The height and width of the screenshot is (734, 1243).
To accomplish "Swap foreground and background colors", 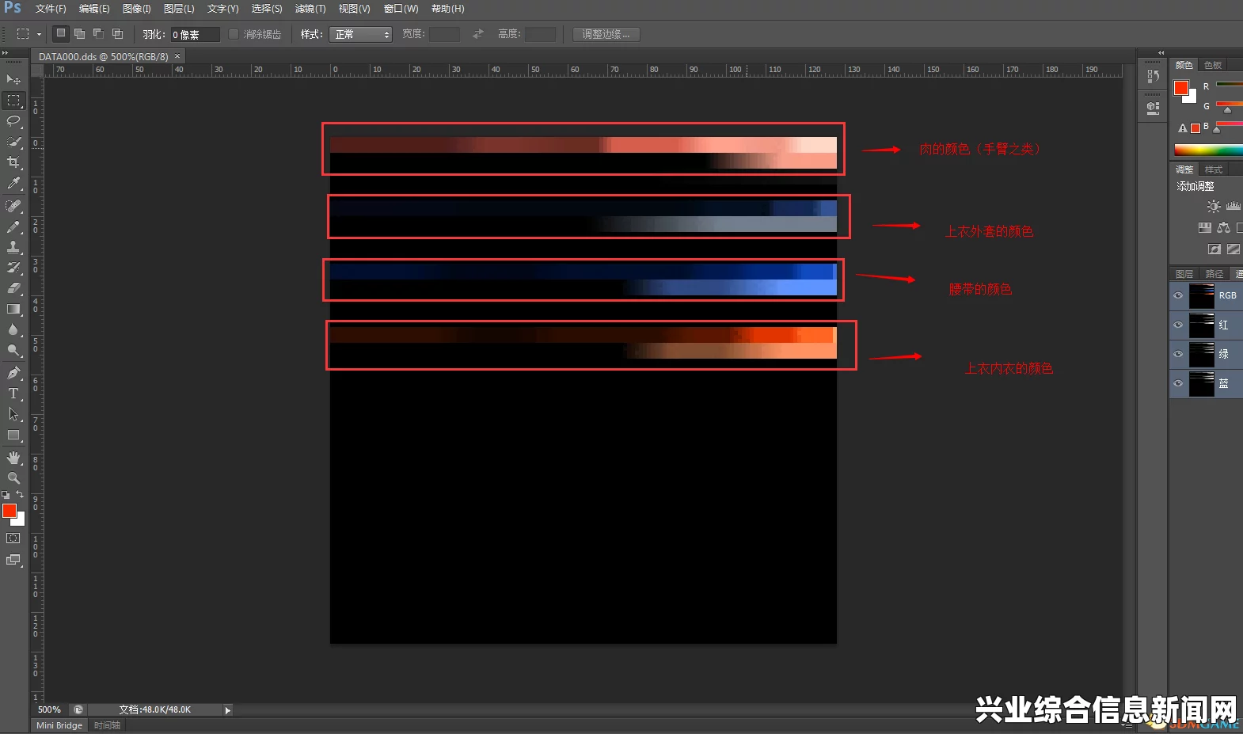I will tap(21, 495).
